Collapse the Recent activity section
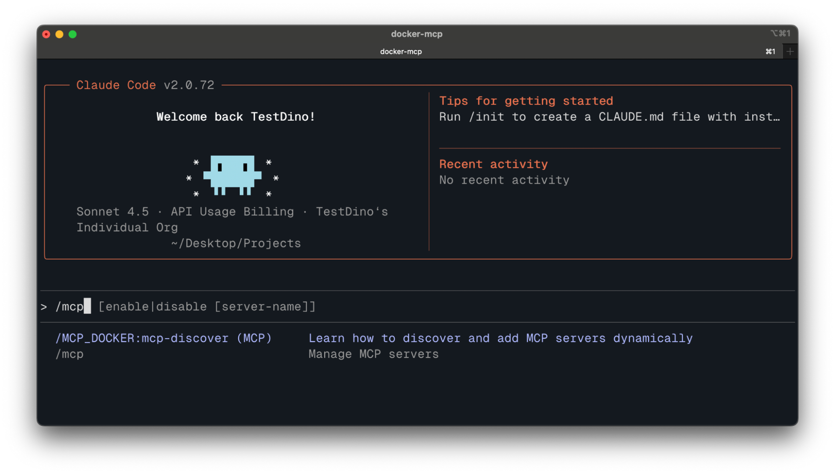835x475 pixels. pos(493,164)
